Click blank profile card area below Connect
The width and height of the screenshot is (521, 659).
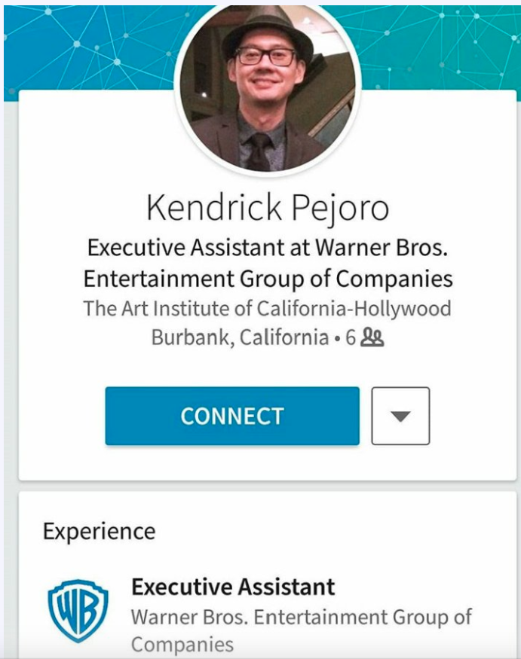[268, 462]
